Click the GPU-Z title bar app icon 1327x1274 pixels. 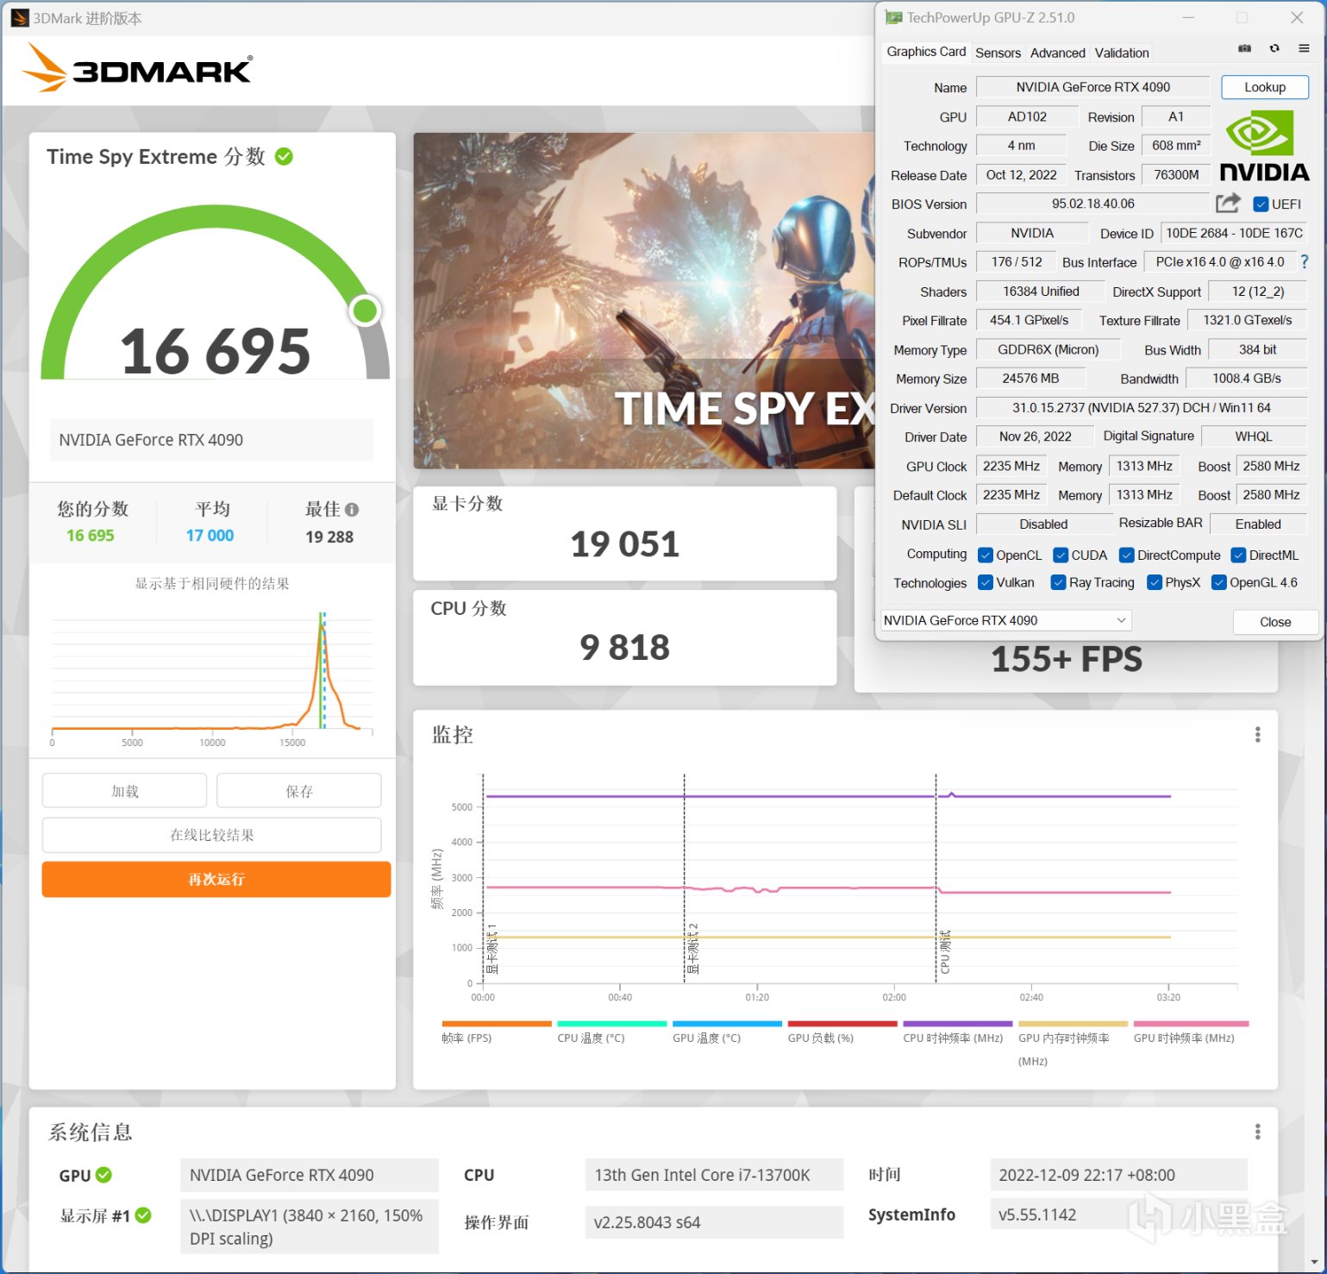coord(893,17)
